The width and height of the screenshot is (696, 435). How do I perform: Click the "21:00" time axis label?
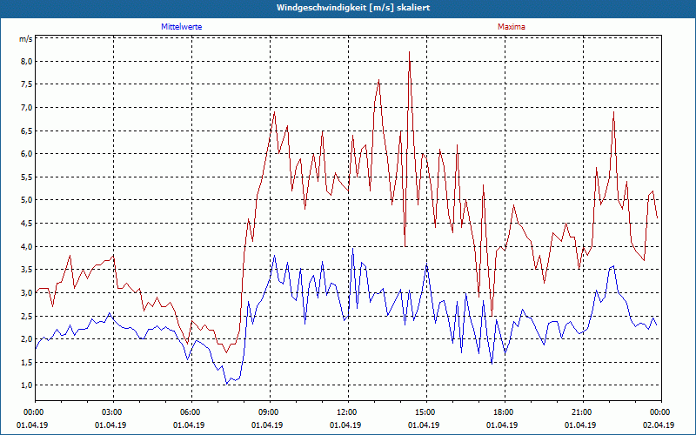(x=583, y=412)
